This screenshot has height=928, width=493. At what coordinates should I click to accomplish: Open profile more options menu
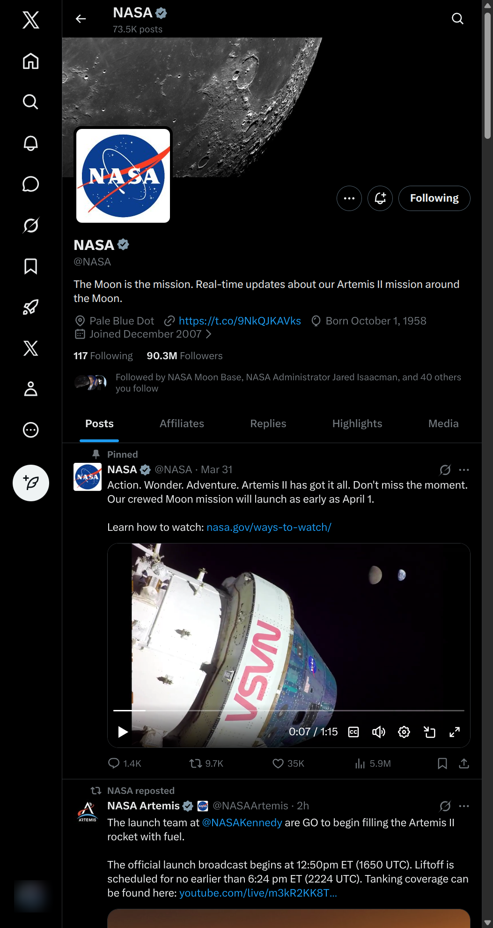coord(349,198)
